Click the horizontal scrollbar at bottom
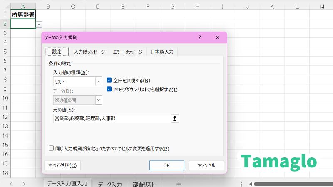 click(x=291, y=184)
